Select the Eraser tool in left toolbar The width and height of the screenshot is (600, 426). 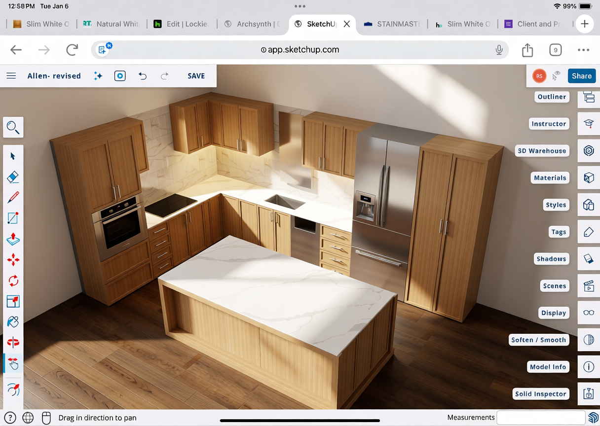(x=13, y=177)
